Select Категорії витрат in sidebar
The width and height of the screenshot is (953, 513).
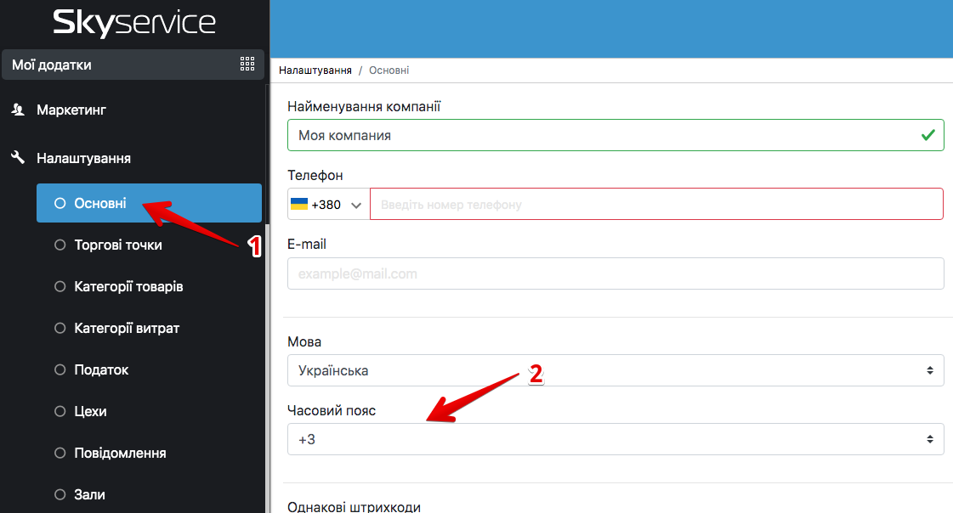tap(127, 328)
